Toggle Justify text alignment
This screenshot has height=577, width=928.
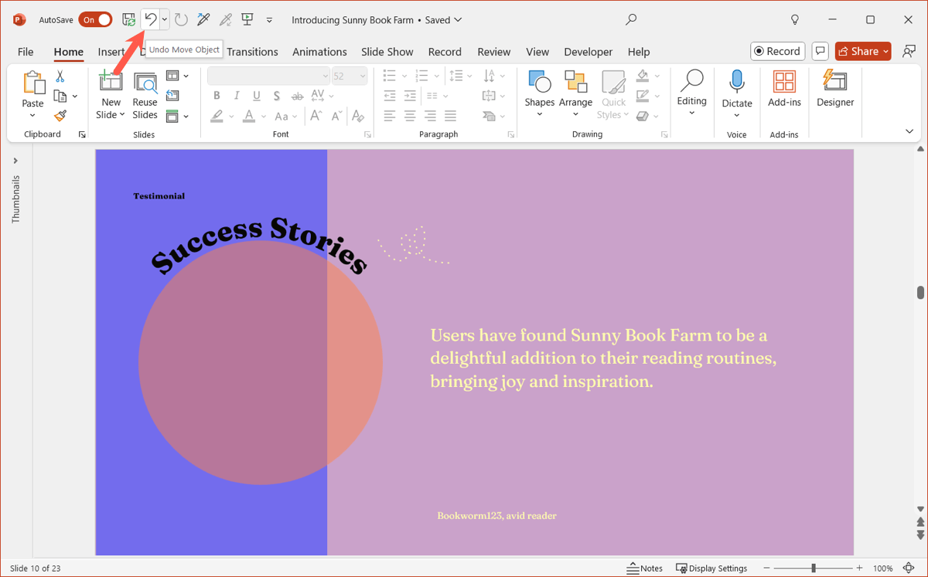point(450,115)
